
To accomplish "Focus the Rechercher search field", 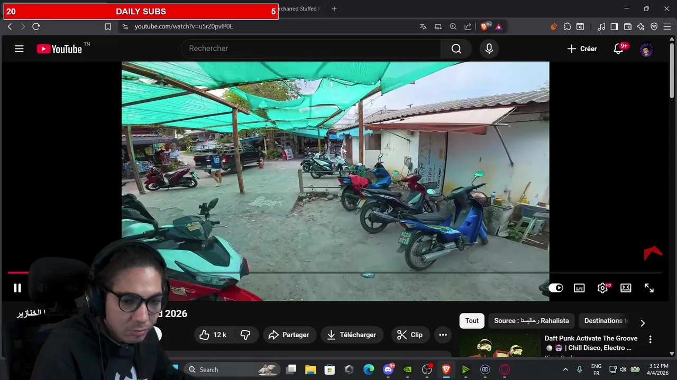I will [x=312, y=49].
